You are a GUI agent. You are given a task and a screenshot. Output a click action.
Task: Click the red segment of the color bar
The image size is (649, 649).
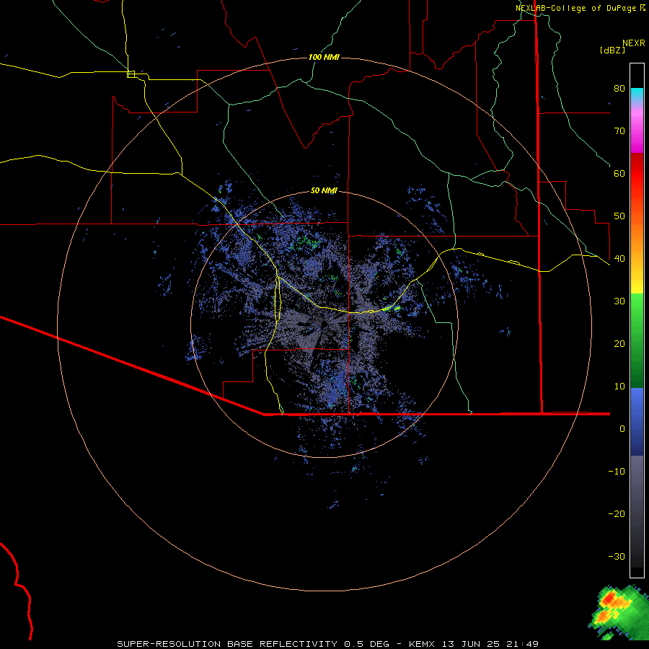(x=637, y=174)
